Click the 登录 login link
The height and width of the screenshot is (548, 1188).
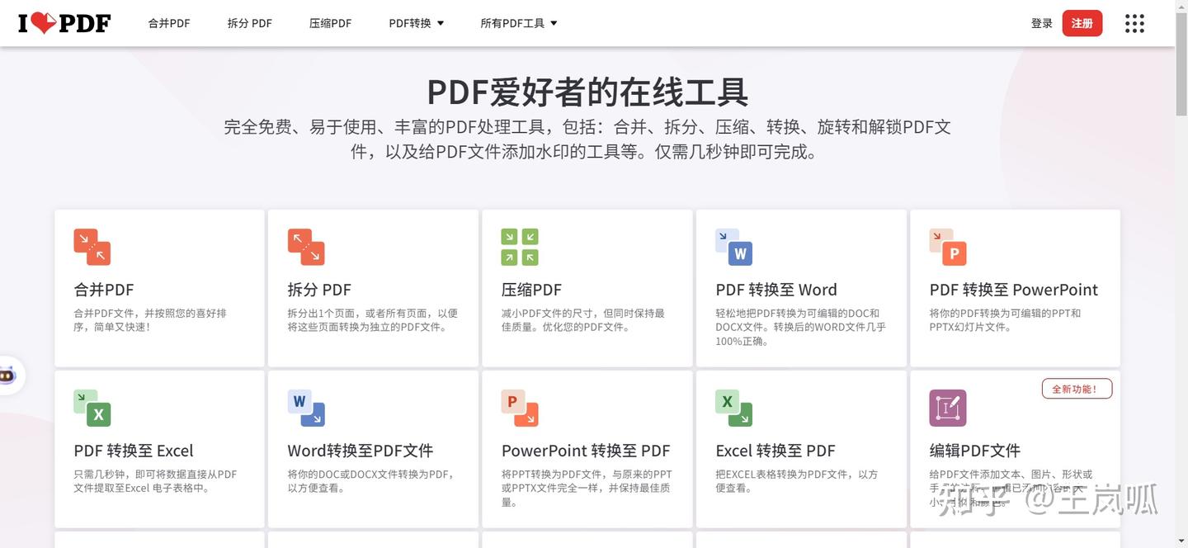click(x=1042, y=23)
